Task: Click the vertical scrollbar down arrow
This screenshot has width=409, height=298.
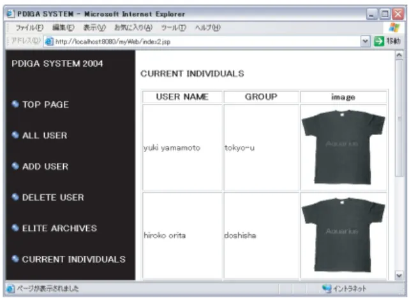Action: pos(399,275)
